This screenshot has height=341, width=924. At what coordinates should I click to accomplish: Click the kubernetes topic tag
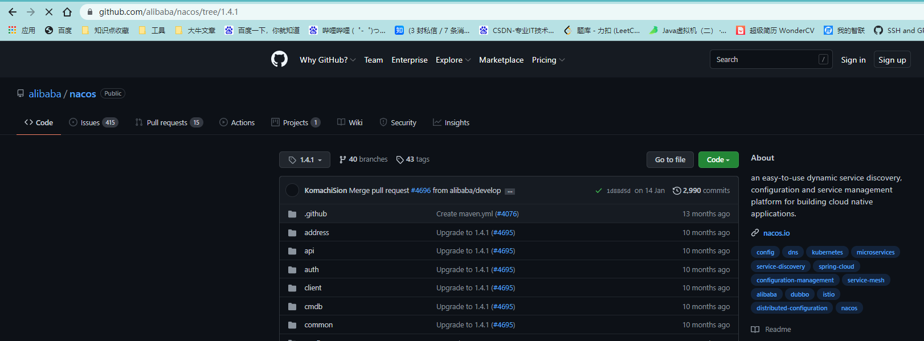point(827,252)
